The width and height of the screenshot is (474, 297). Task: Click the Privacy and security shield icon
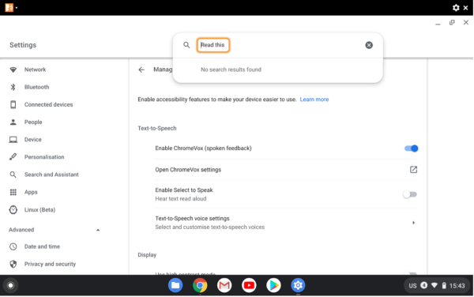tap(13, 264)
